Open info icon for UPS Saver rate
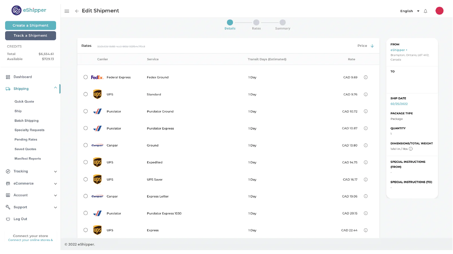 click(x=366, y=179)
